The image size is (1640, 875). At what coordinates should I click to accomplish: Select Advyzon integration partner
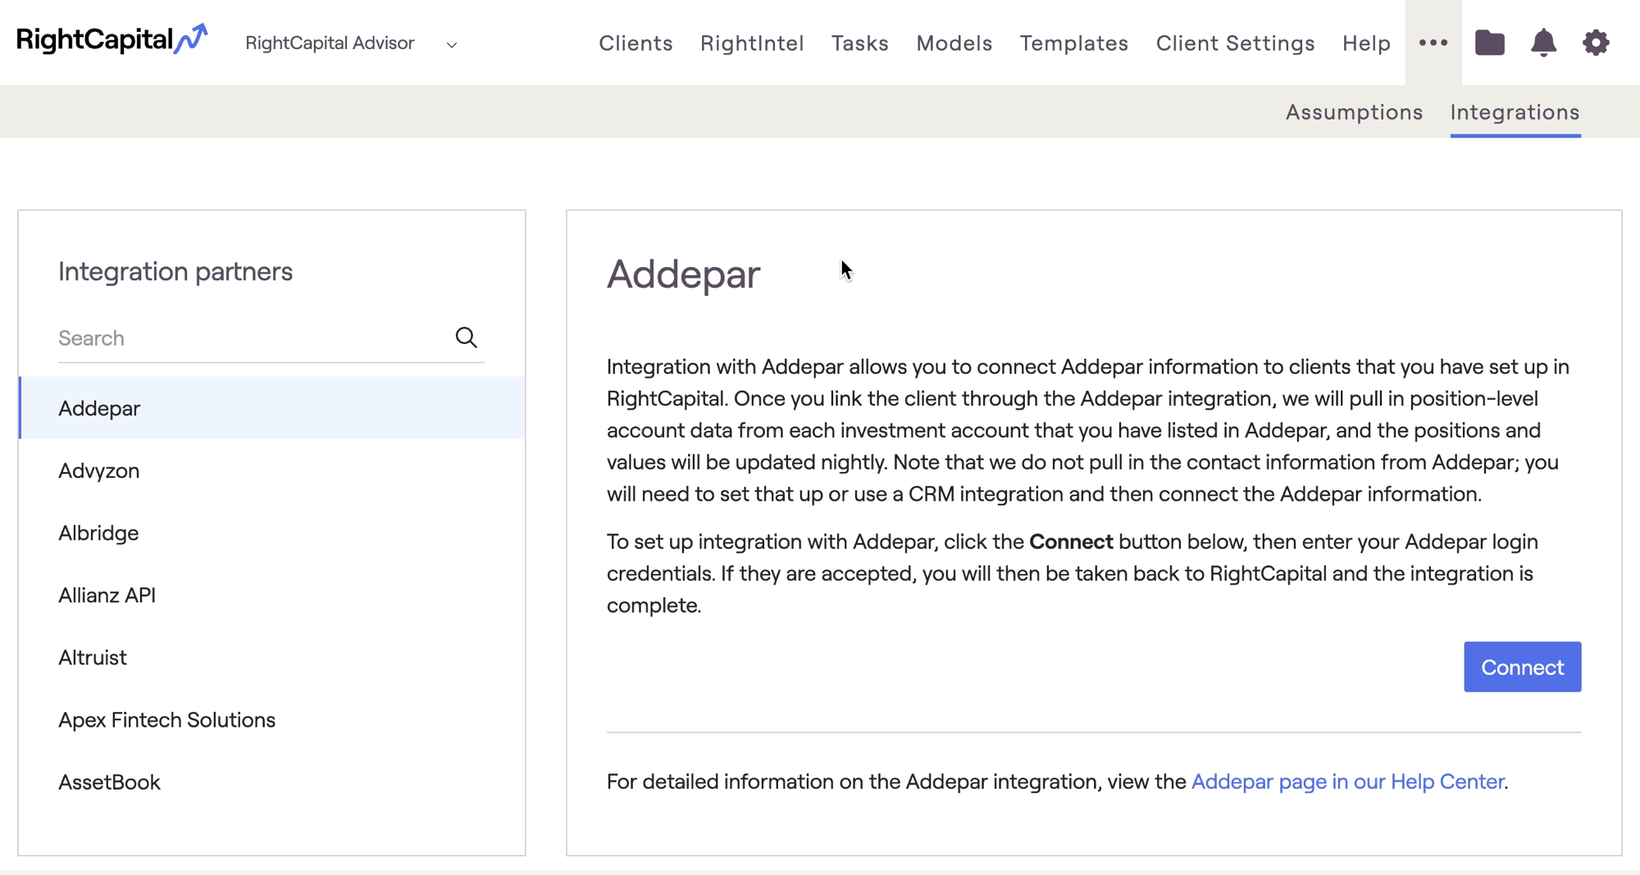tap(271, 470)
